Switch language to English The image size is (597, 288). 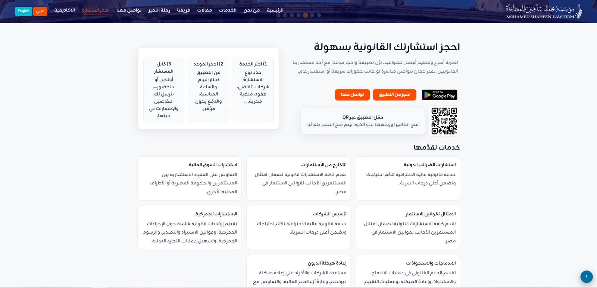point(24,11)
